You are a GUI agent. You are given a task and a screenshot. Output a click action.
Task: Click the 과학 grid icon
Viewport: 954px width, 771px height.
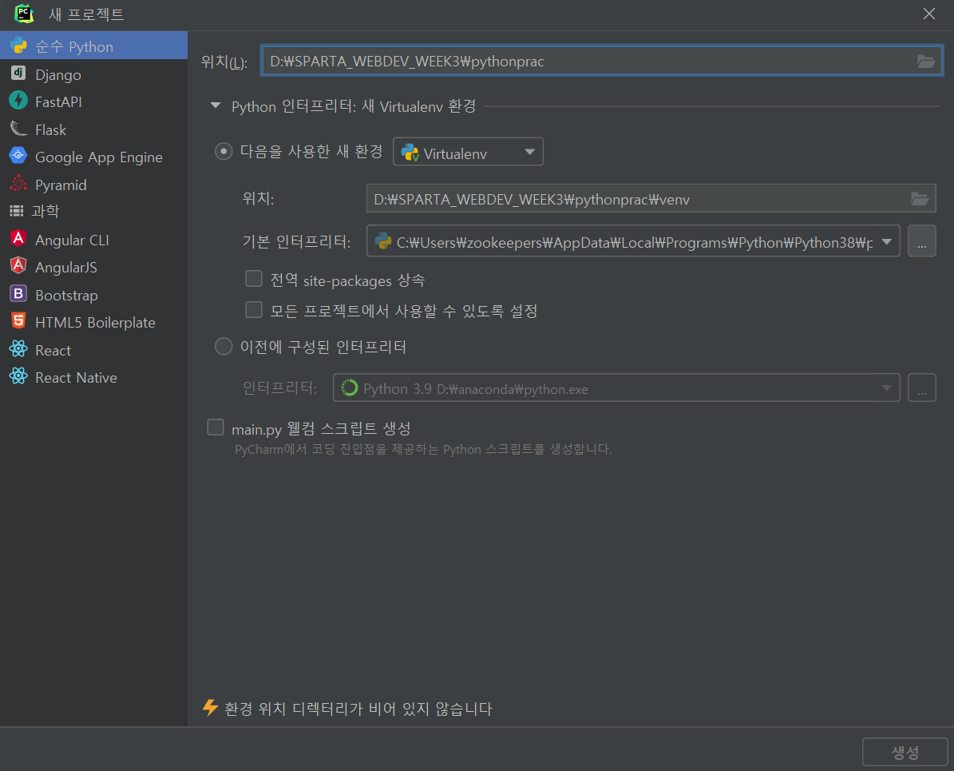click(17, 211)
